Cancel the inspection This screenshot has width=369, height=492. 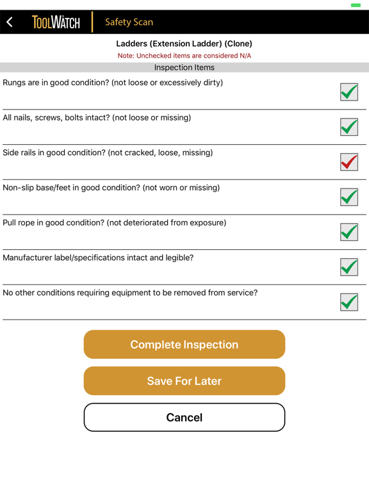tap(184, 417)
